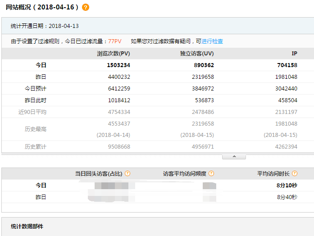Select the 浏览次数(PV) column header

[114, 54]
